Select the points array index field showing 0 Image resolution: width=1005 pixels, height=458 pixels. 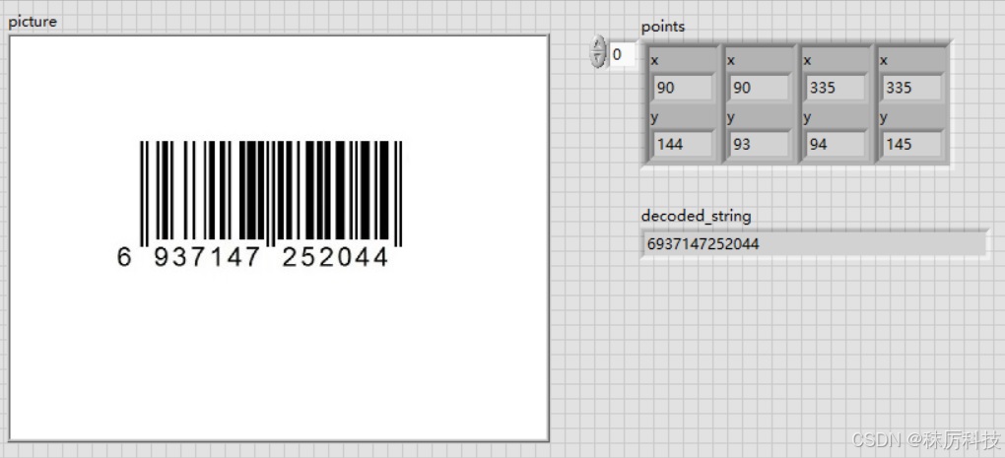pyautogui.click(x=622, y=54)
